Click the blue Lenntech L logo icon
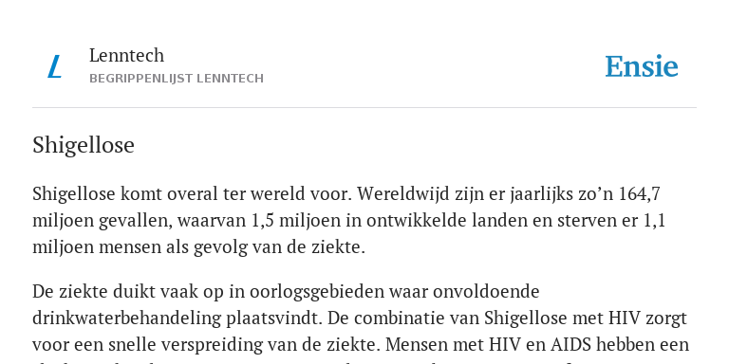The width and height of the screenshot is (729, 364). 55,66
